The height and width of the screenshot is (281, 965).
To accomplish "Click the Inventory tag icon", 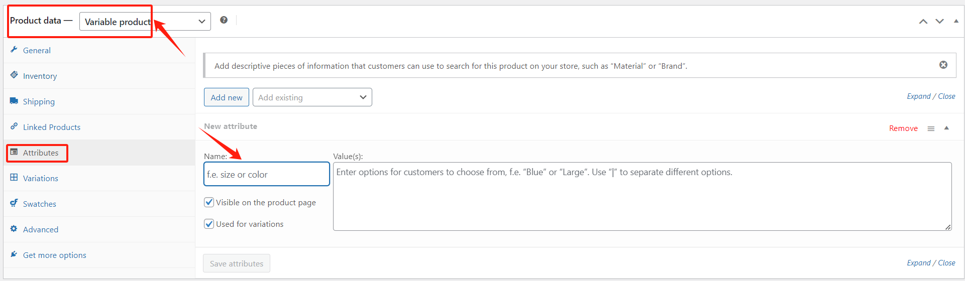I will [x=14, y=75].
